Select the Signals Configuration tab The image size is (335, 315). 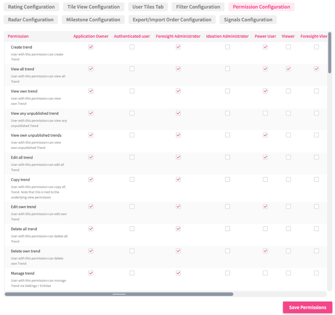[248, 20]
